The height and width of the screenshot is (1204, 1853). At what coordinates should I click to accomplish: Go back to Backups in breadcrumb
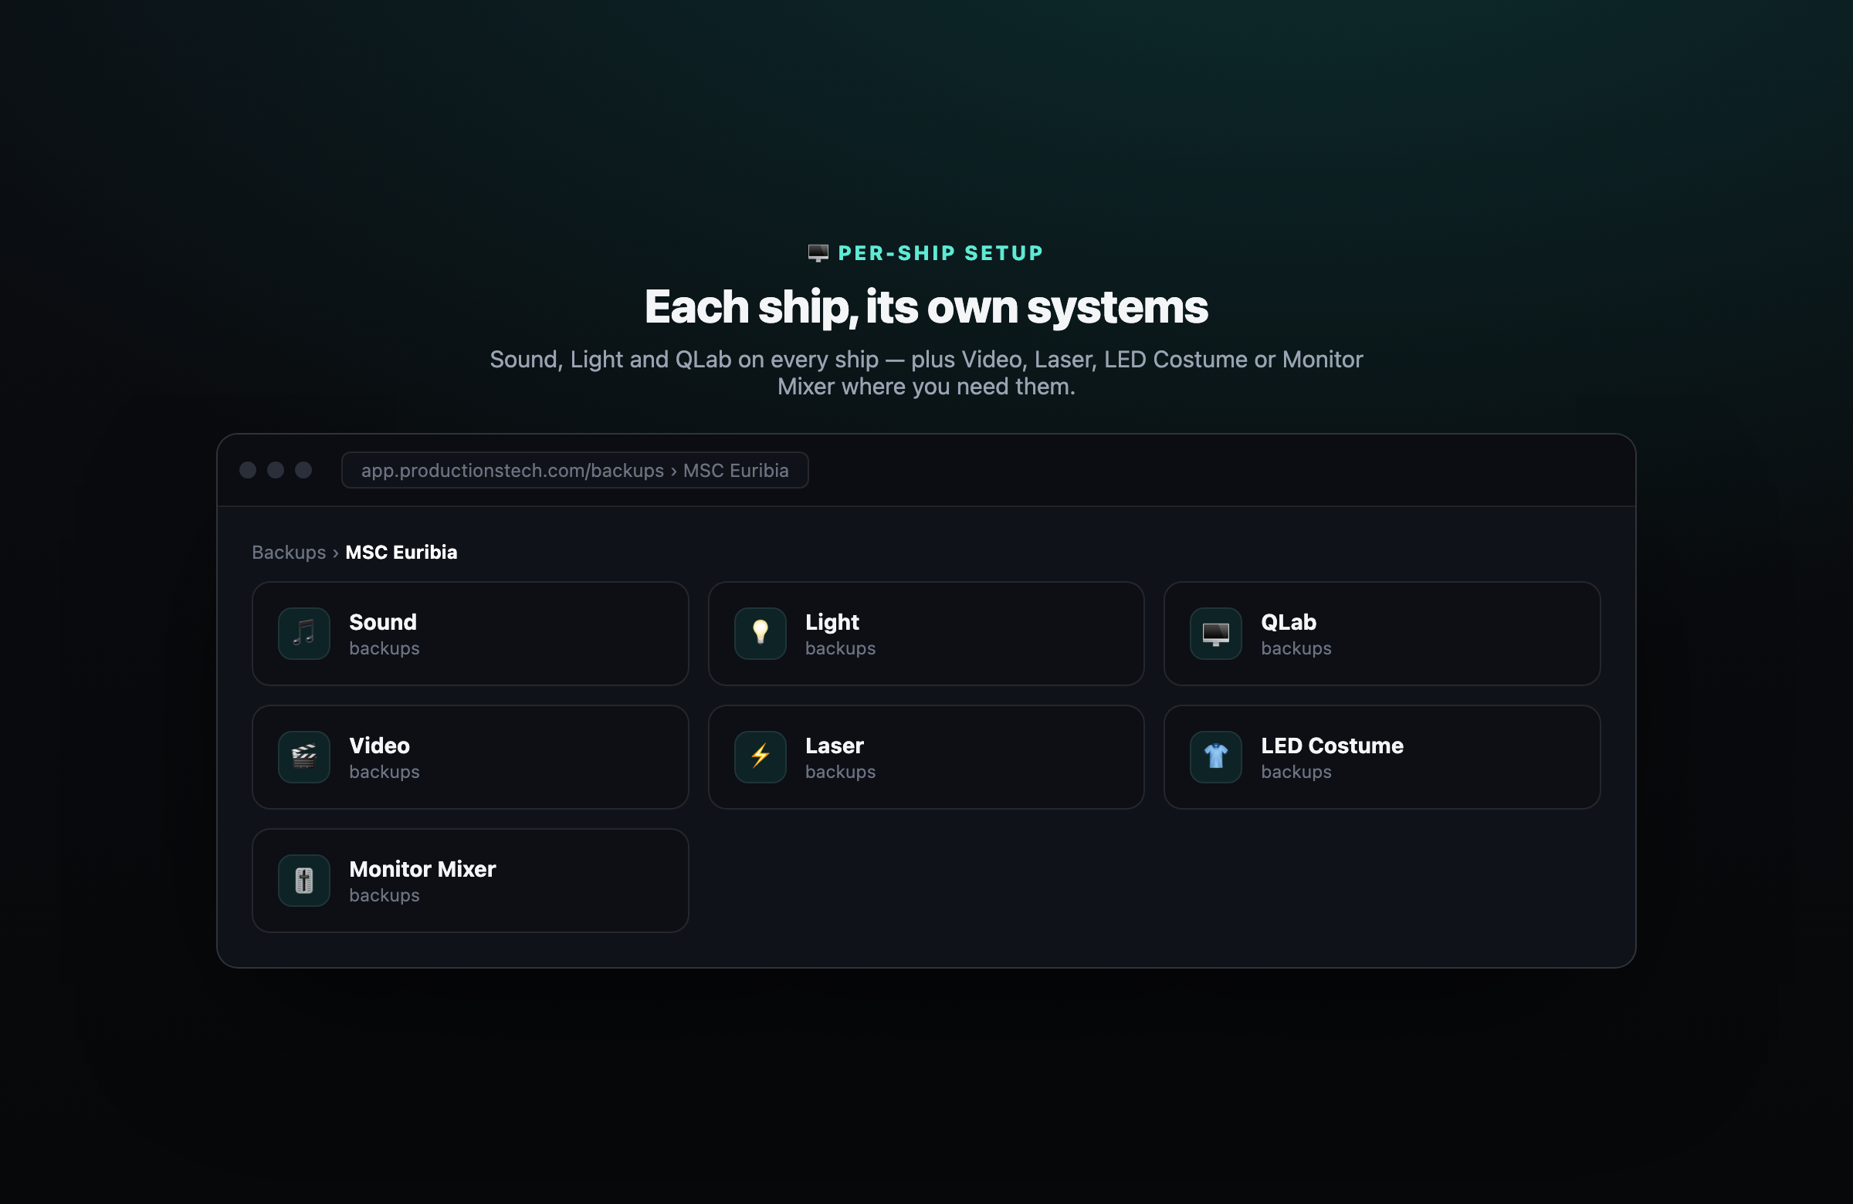289,553
